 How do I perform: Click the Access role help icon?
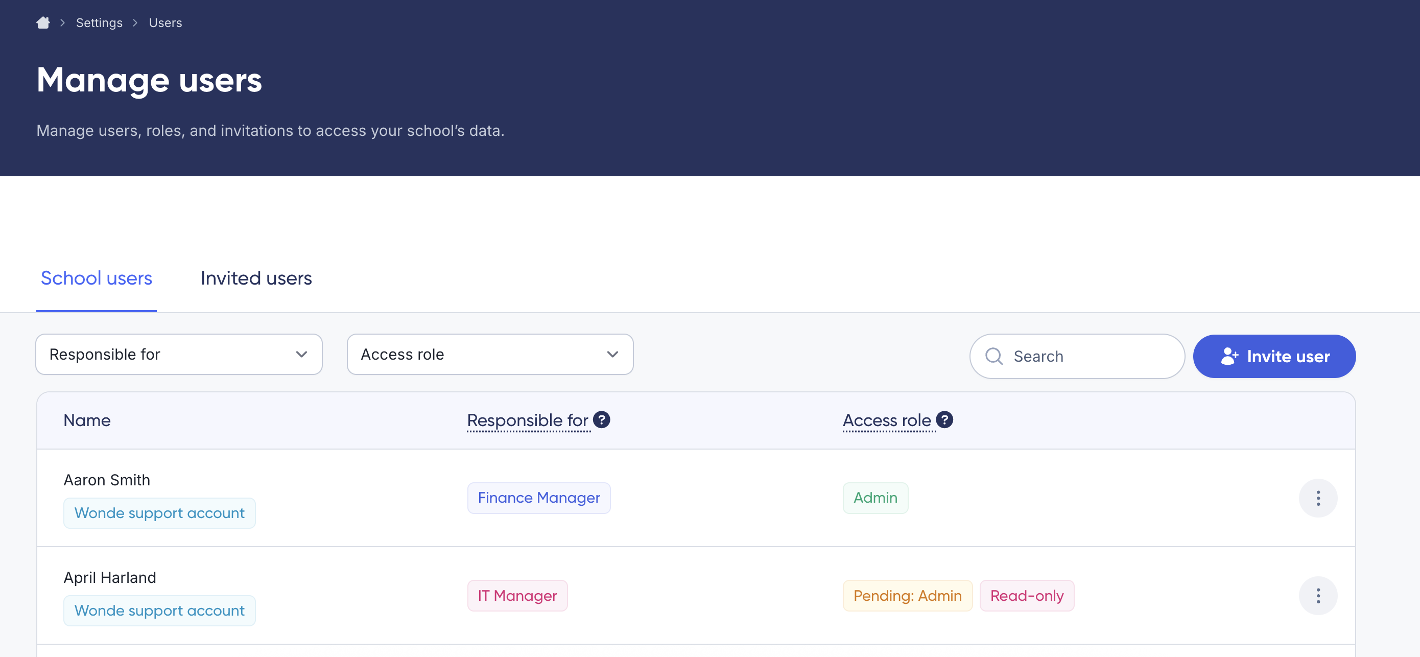point(944,419)
